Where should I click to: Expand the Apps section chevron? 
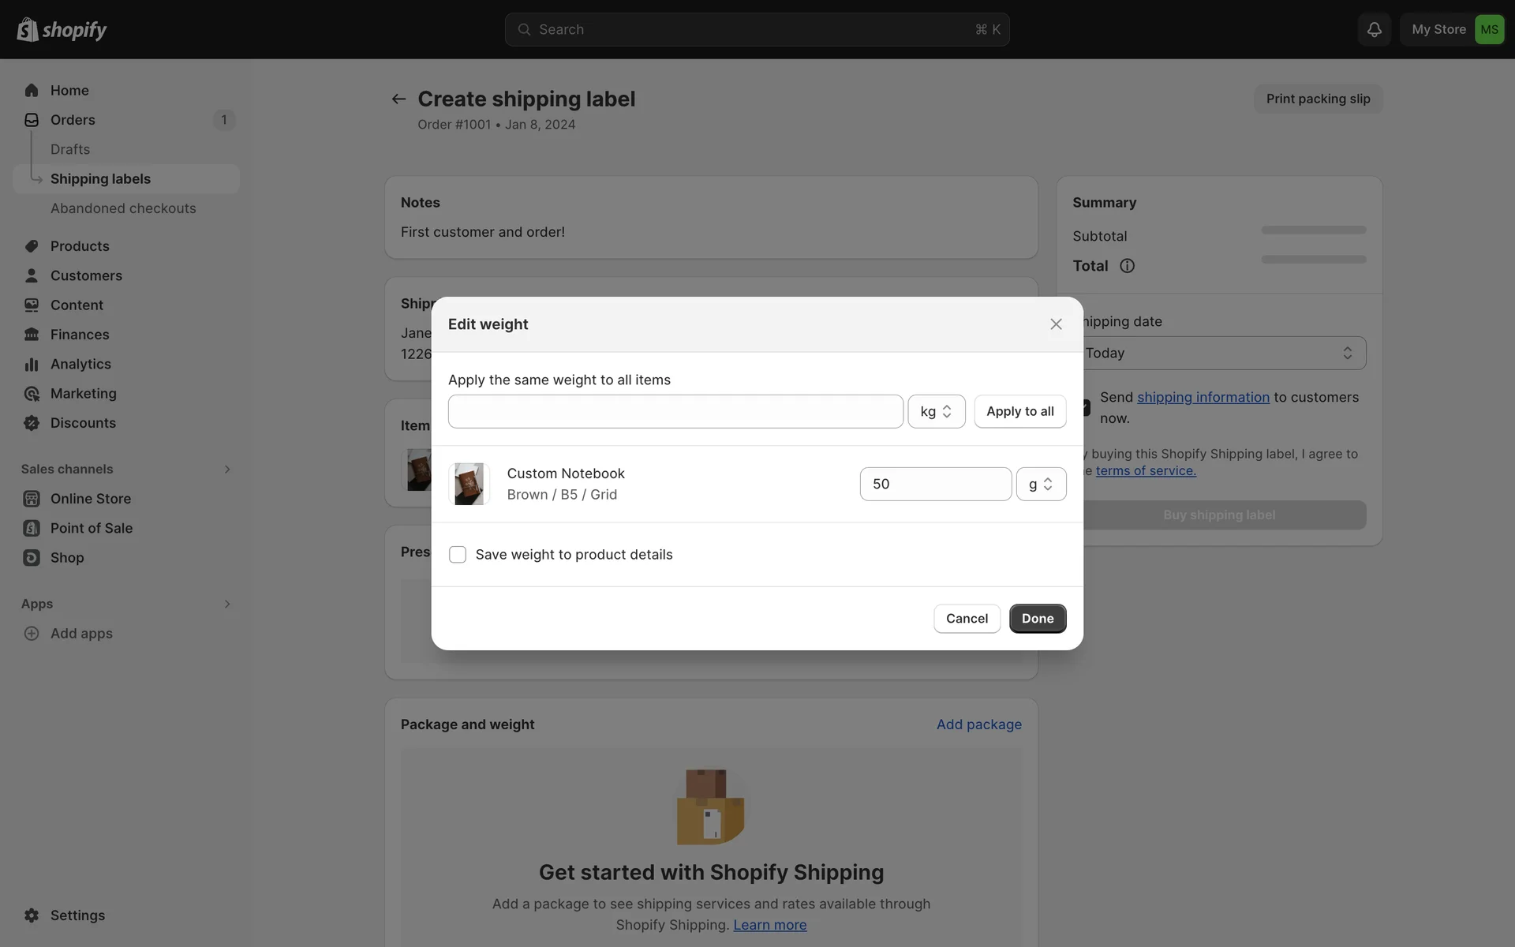(226, 604)
